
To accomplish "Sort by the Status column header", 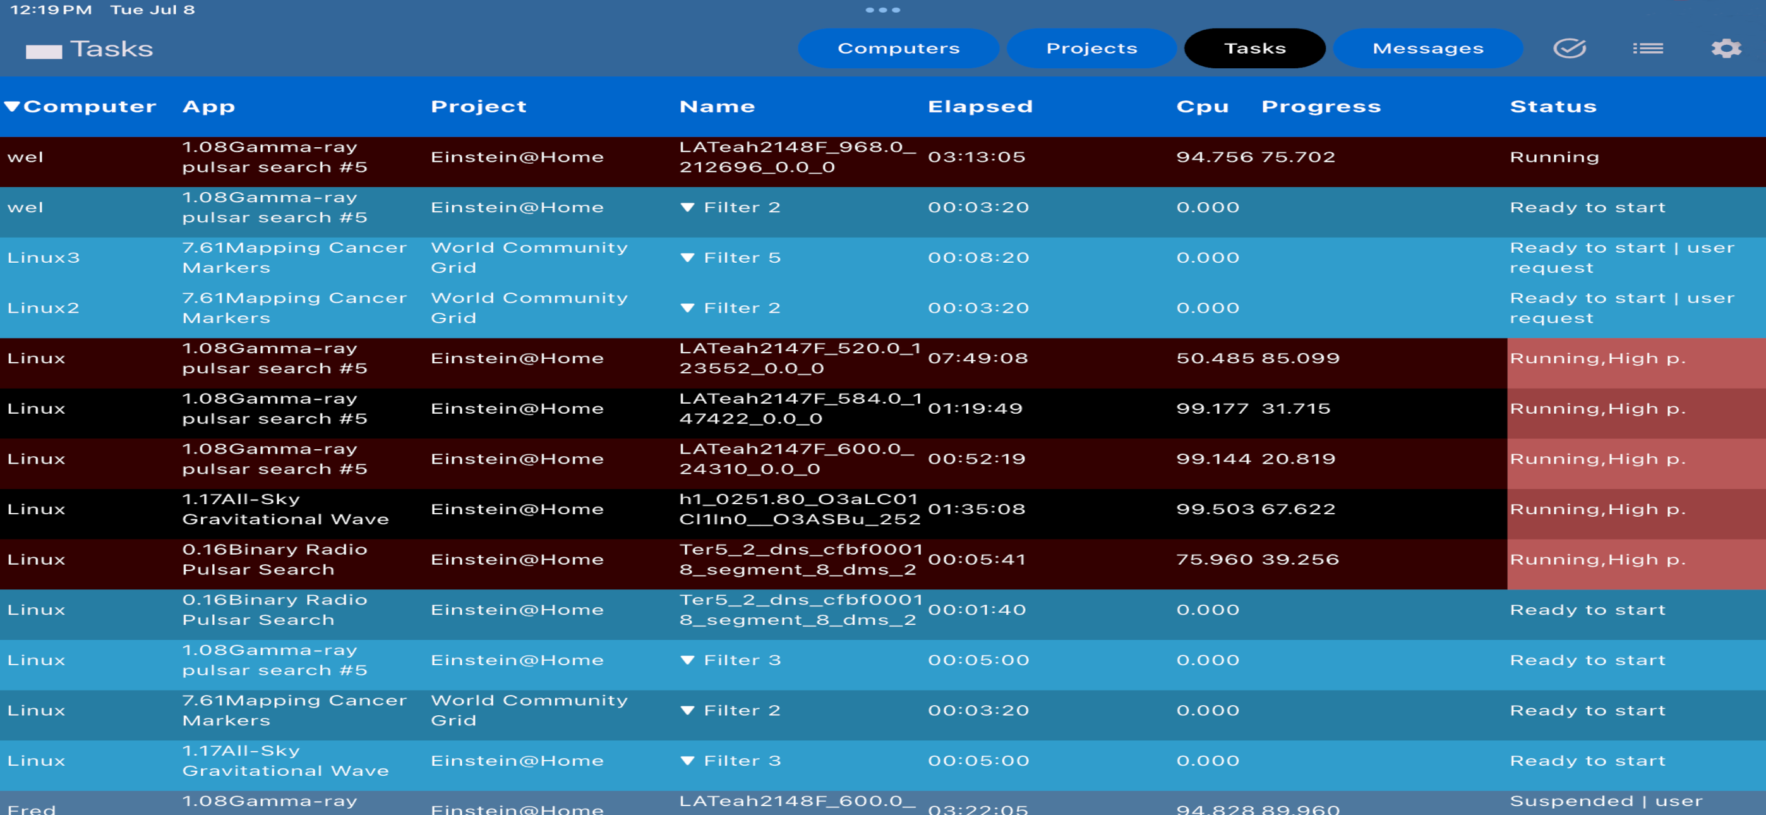I will (1553, 106).
